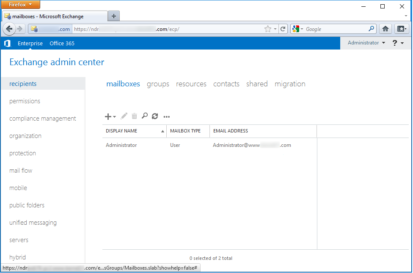The height and width of the screenshot is (273, 413).
Task: Select the mailboxes - Microsoft Exchange browser tab
Action: point(55,16)
